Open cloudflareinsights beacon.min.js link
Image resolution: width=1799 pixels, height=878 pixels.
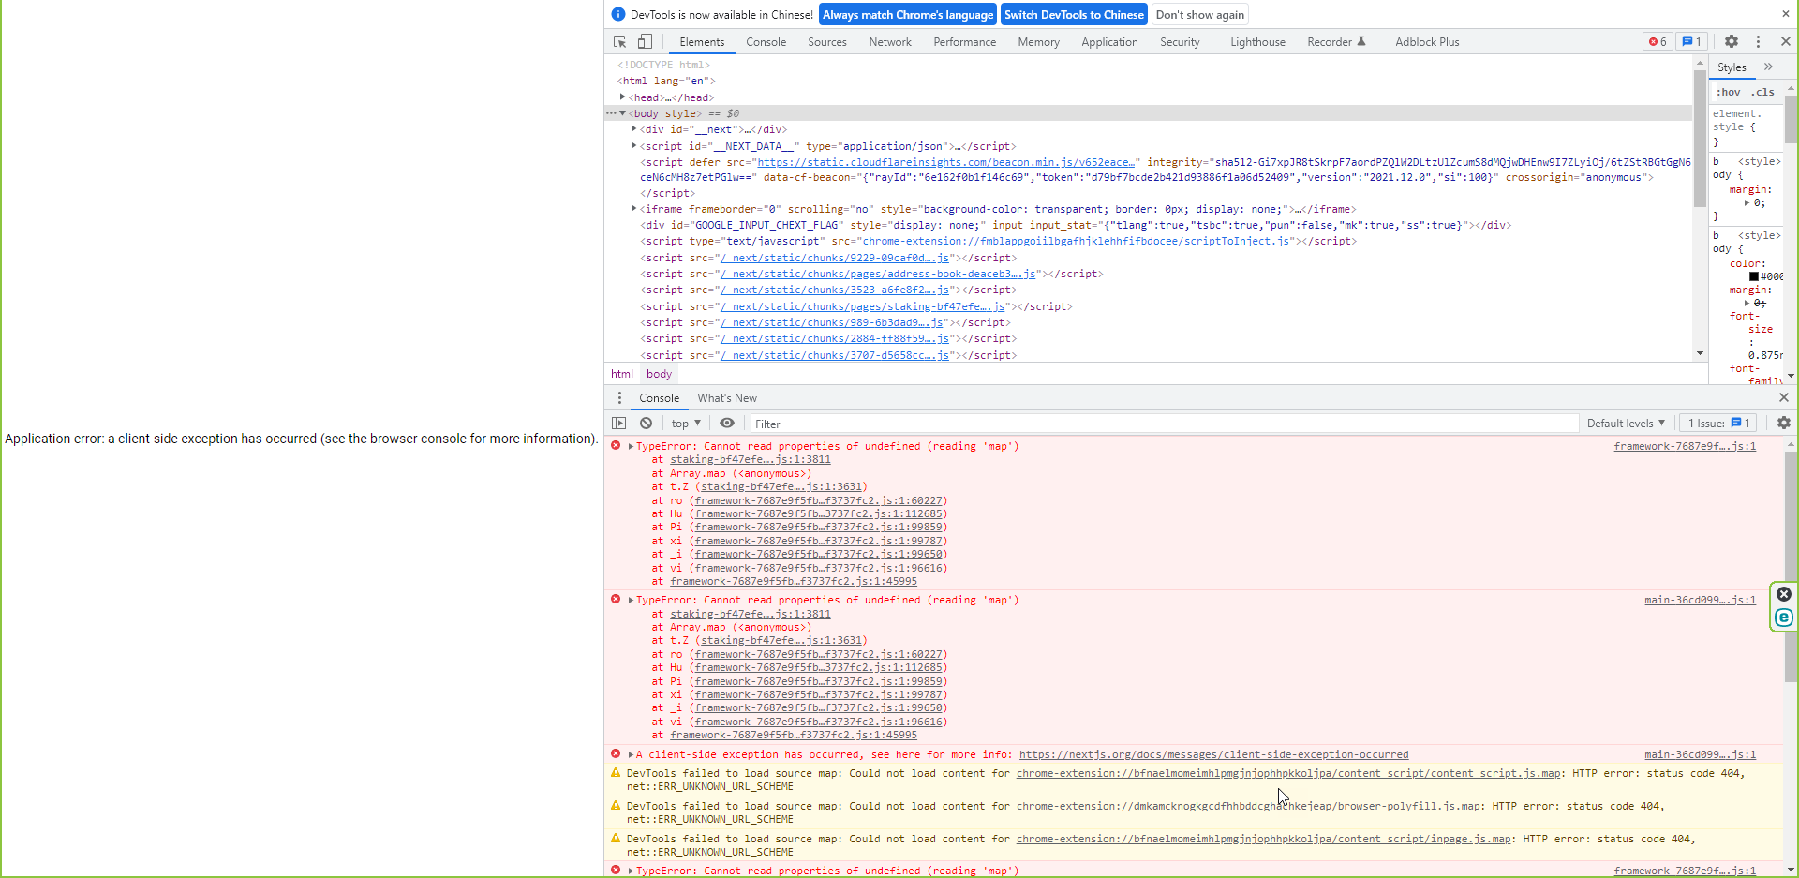click(x=946, y=162)
